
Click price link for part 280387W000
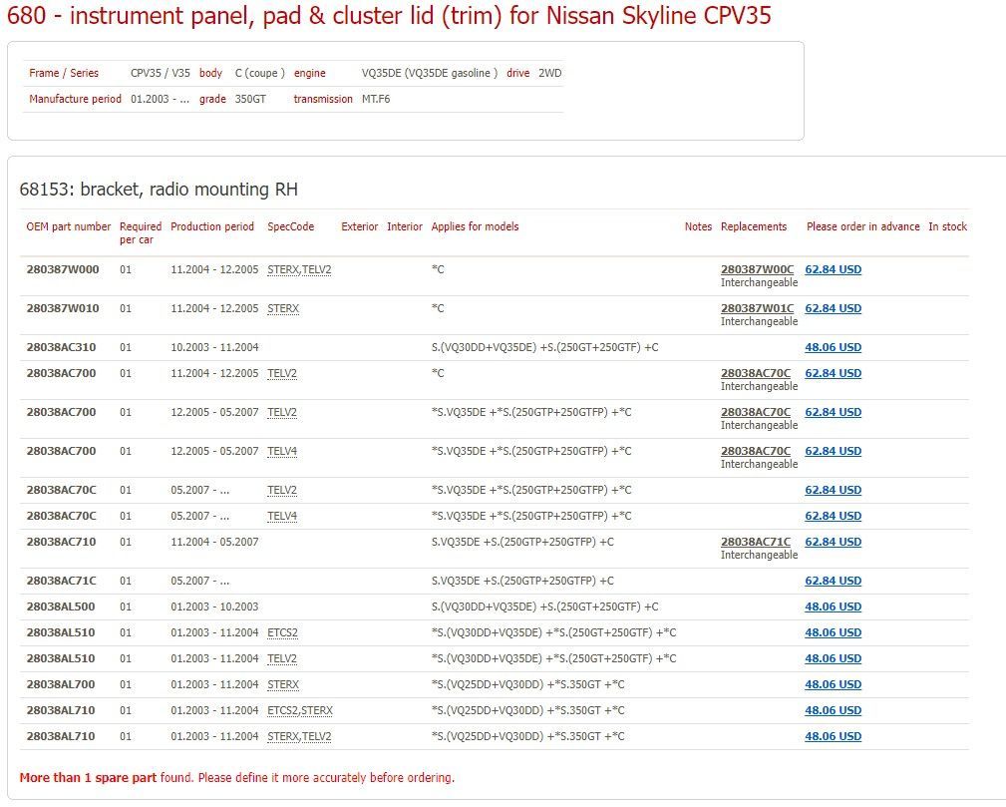pos(833,269)
